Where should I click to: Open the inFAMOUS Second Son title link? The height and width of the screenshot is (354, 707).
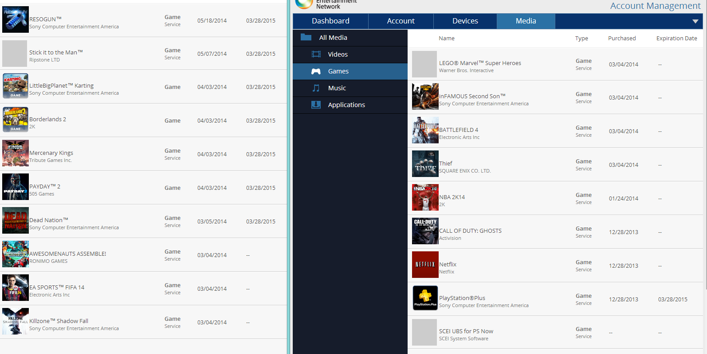coord(472,96)
